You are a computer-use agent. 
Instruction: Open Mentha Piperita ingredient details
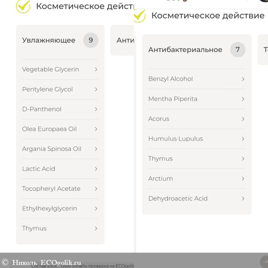coord(173,99)
